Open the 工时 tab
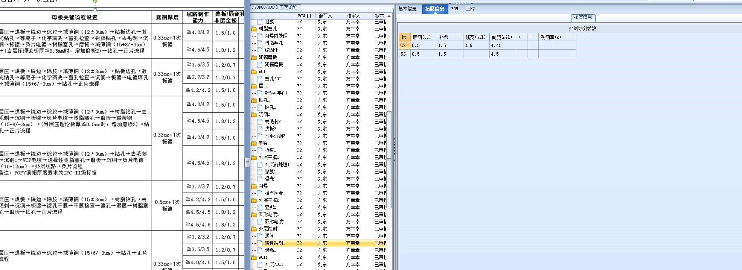The width and height of the screenshot is (742, 270). [471, 9]
